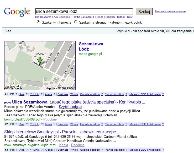Open 'Ulica Sezamkowa: Łapać tego ptaka' PDF result

pyautogui.click(x=78, y=102)
